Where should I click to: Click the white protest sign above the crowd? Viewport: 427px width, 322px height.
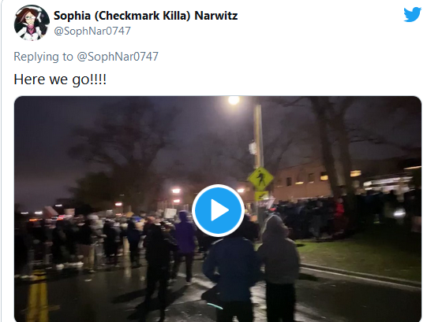click(x=170, y=213)
